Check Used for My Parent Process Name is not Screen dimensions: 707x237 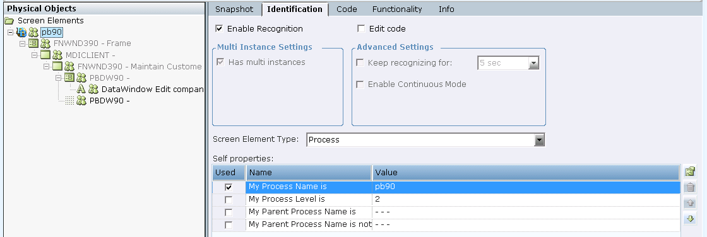coord(229,225)
